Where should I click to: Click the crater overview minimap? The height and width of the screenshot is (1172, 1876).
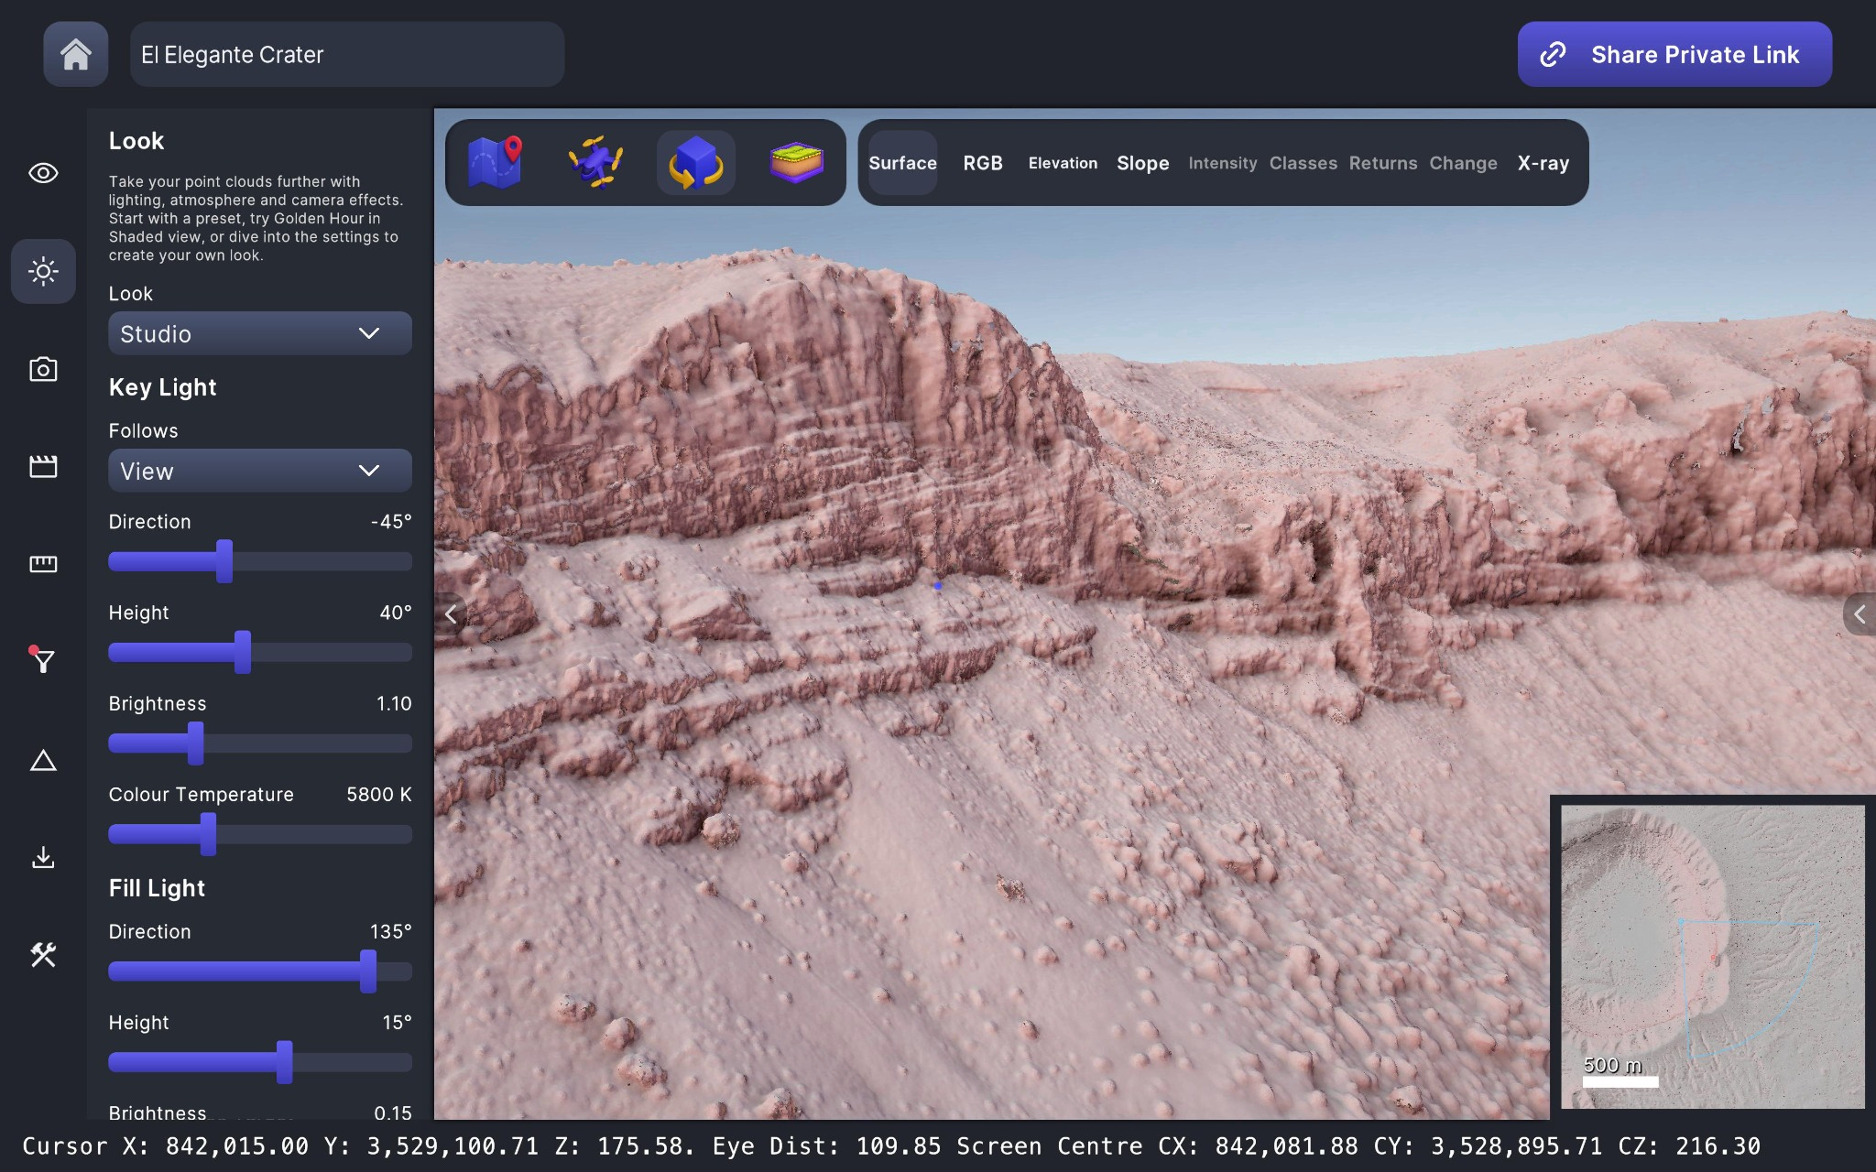1712,957
